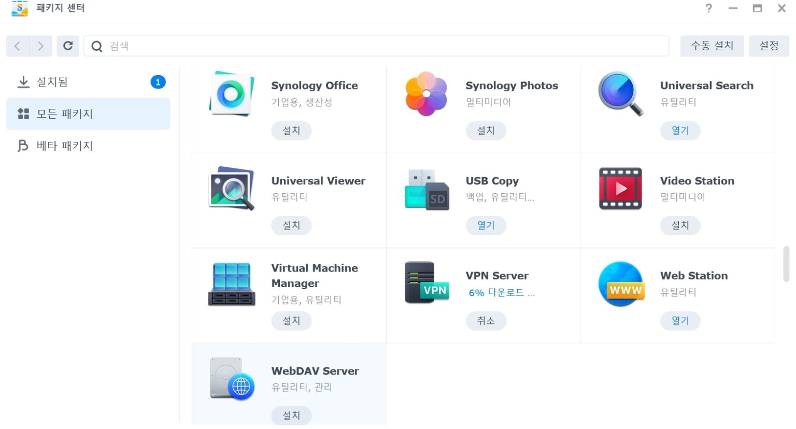Click '백업, 유틸리티...' category under USB Copy

500,197
